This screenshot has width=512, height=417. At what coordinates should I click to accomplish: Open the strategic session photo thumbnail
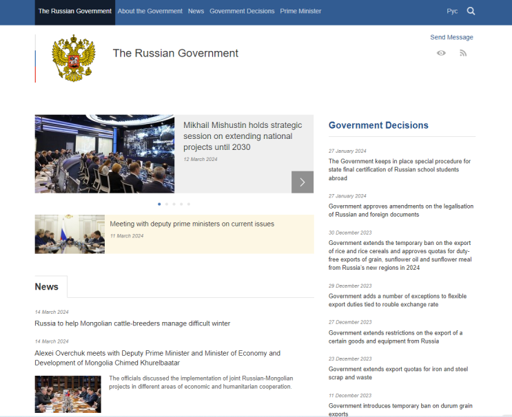click(105, 154)
